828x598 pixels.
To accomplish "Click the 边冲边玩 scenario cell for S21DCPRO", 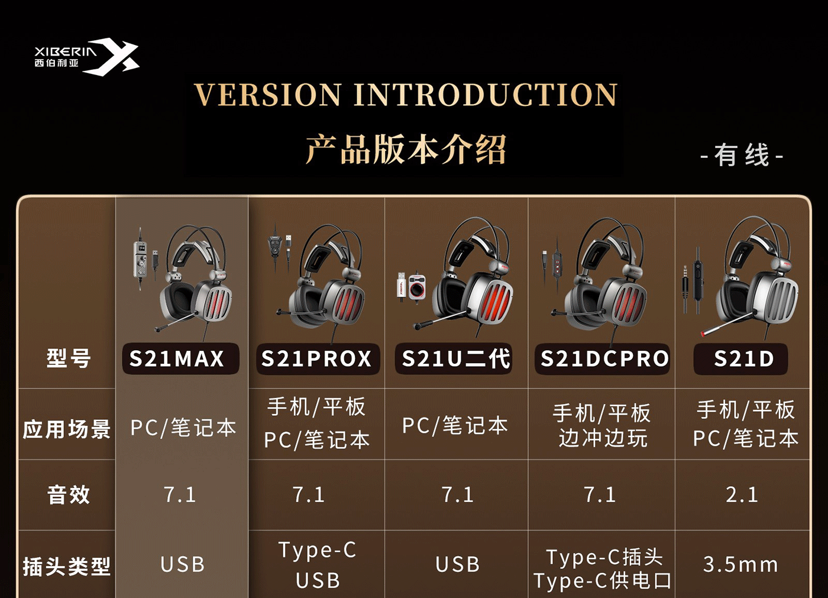I will click(603, 438).
